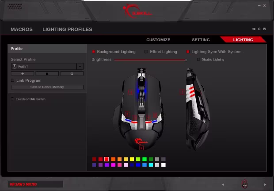This screenshot has width=274, height=191.
Task: Choose the light orange color swatch
Action: (x=119, y=159)
